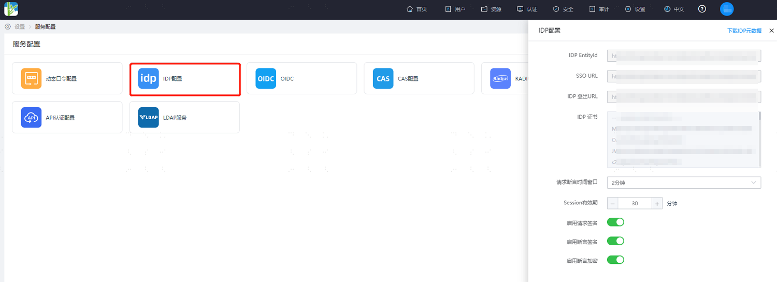The height and width of the screenshot is (282, 777).
Task: Go to the 审计 menu
Action: (x=599, y=9)
